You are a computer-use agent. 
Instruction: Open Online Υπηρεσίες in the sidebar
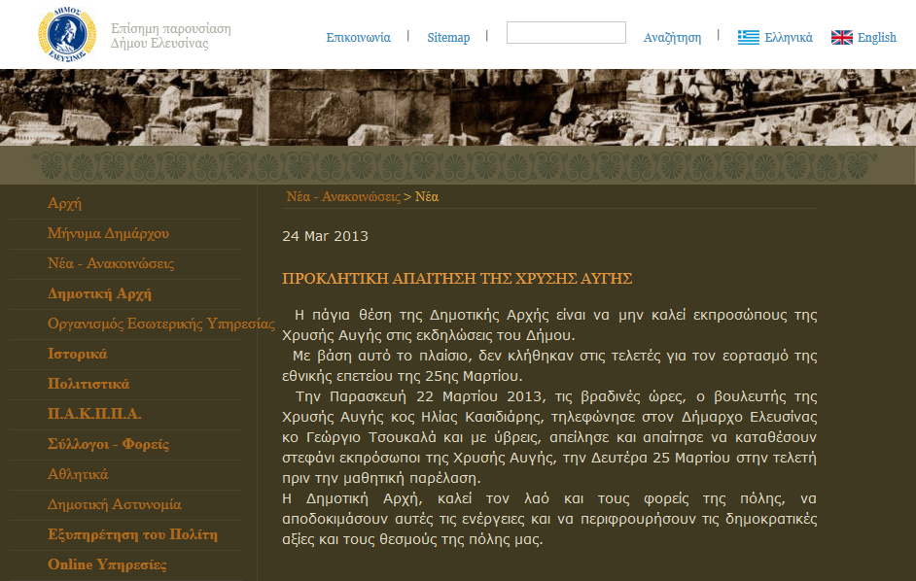(107, 565)
